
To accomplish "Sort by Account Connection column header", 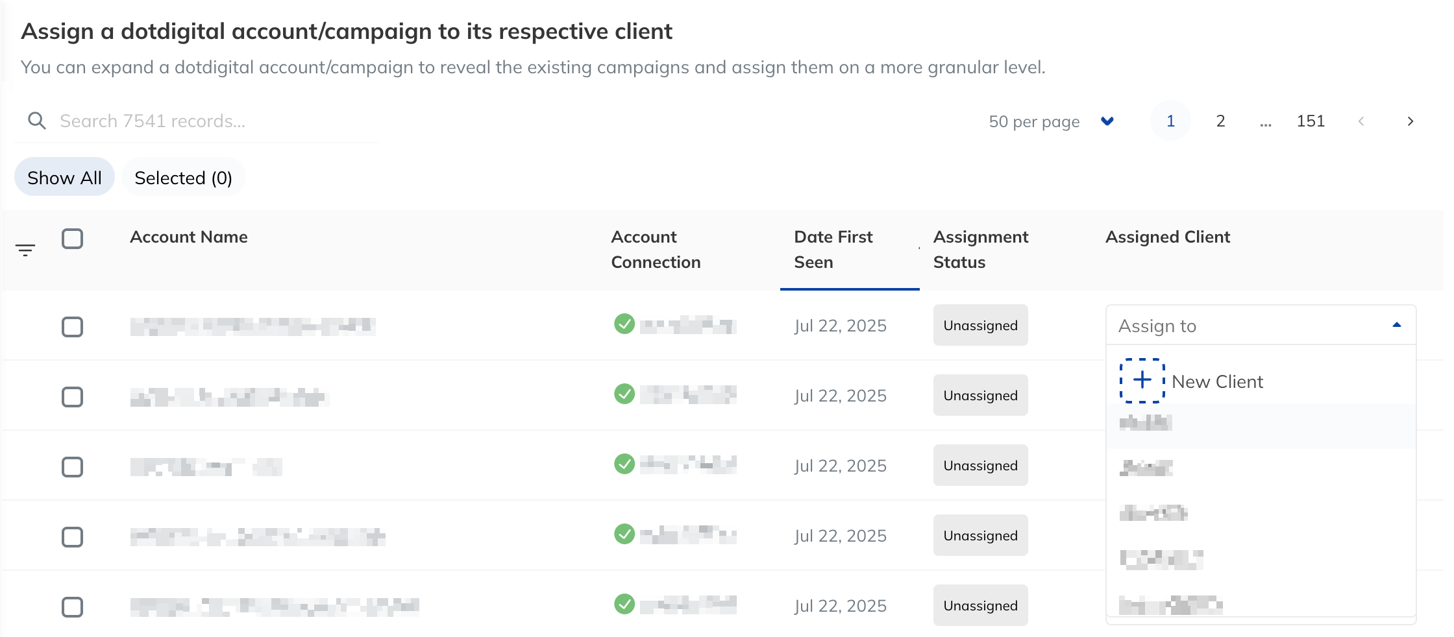I will pyautogui.click(x=656, y=250).
